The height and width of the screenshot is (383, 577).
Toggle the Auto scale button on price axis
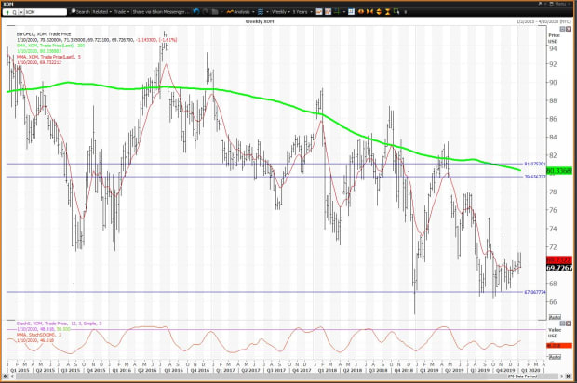(553, 316)
